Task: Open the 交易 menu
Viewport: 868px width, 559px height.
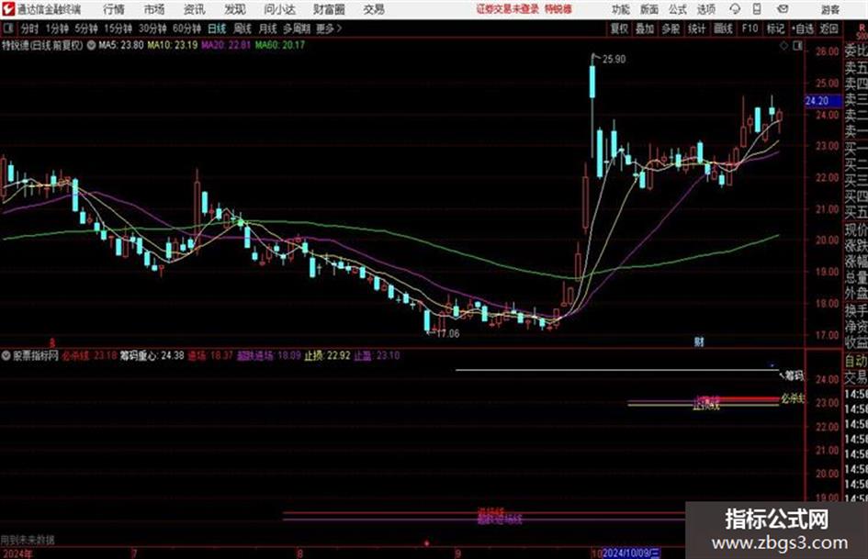Action: point(374,9)
